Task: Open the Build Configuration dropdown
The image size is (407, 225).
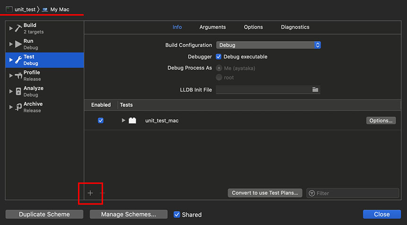Action: (x=268, y=45)
